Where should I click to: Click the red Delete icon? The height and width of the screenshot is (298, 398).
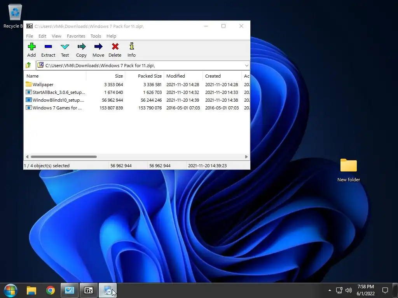pos(115,47)
